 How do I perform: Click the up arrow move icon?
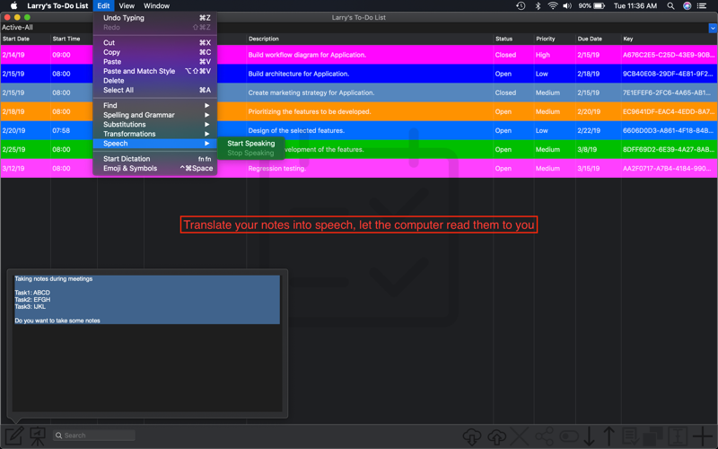click(609, 436)
